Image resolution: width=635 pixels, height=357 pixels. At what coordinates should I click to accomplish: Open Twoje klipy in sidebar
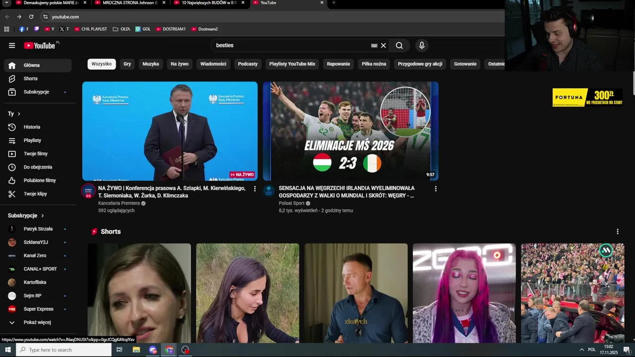tap(38, 194)
